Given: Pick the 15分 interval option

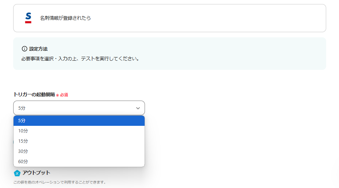Looking at the screenshot, I should pos(79,141).
